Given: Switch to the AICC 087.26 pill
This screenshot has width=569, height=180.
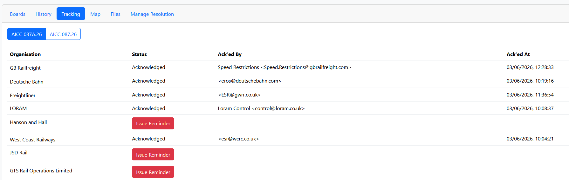Looking at the screenshot, I should [x=63, y=34].
